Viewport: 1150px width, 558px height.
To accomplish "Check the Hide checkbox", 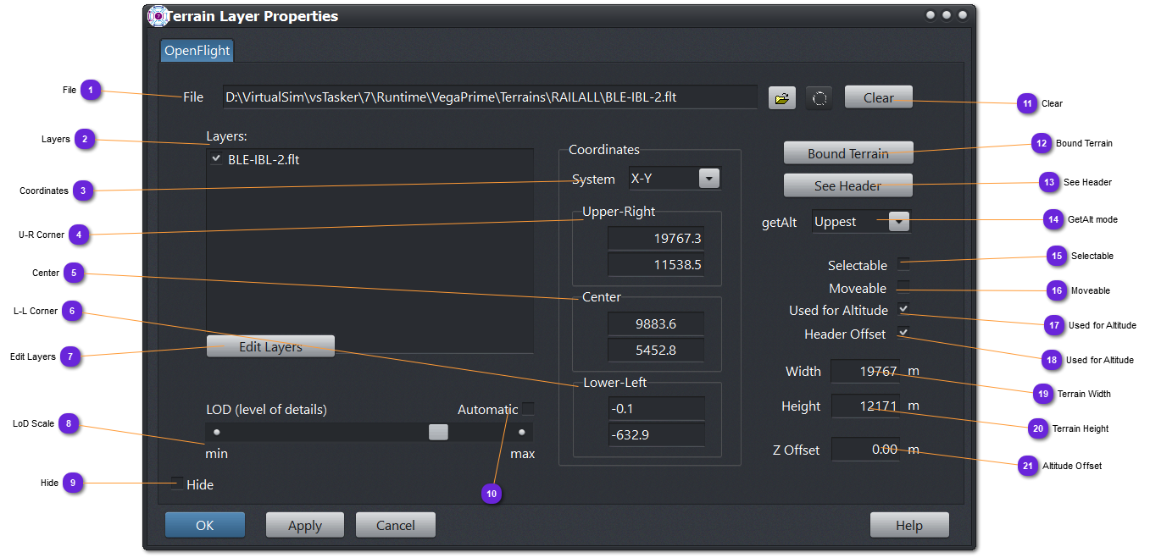I will (x=177, y=484).
